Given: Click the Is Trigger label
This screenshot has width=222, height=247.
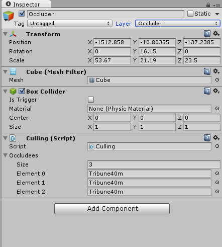Looking at the screenshot, I should (23, 100).
